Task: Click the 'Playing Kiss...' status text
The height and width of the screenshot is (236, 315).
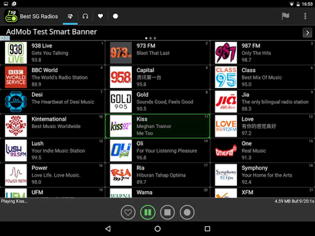Action: click(x=14, y=201)
